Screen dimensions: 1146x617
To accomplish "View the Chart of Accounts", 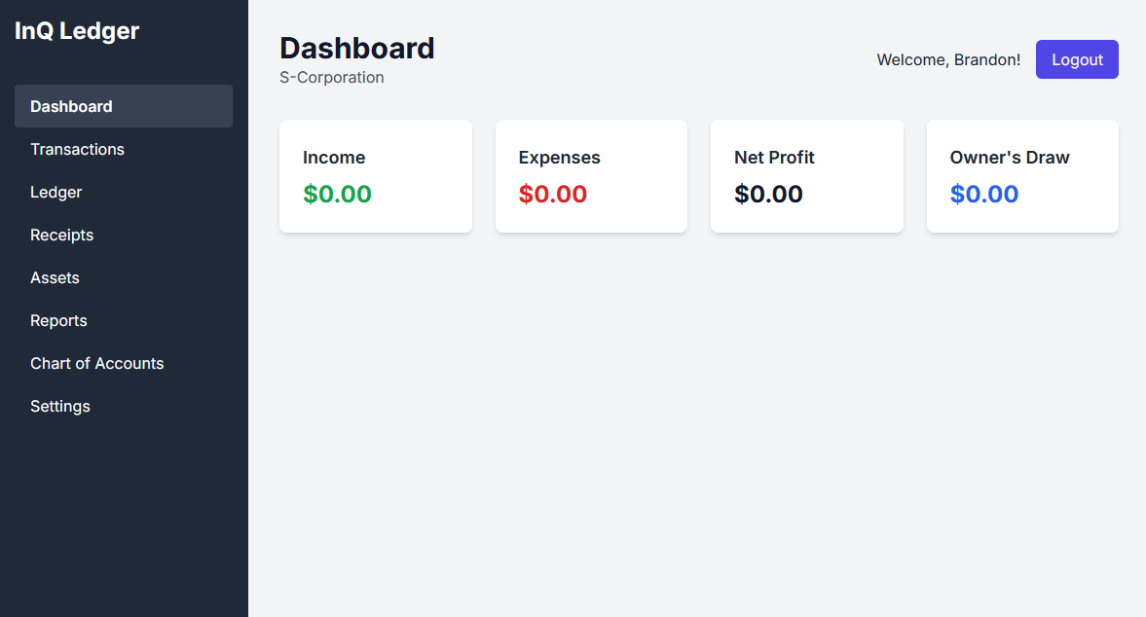I will [96, 363].
